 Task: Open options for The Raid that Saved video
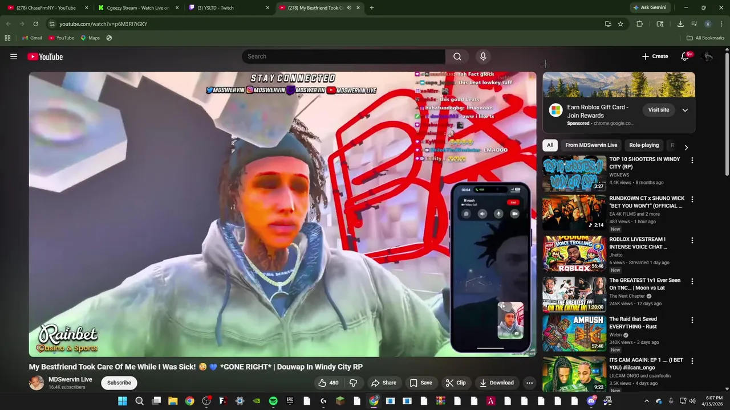(692, 320)
